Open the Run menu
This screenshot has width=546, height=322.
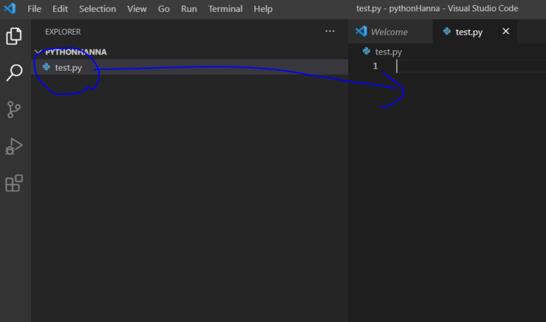click(189, 8)
